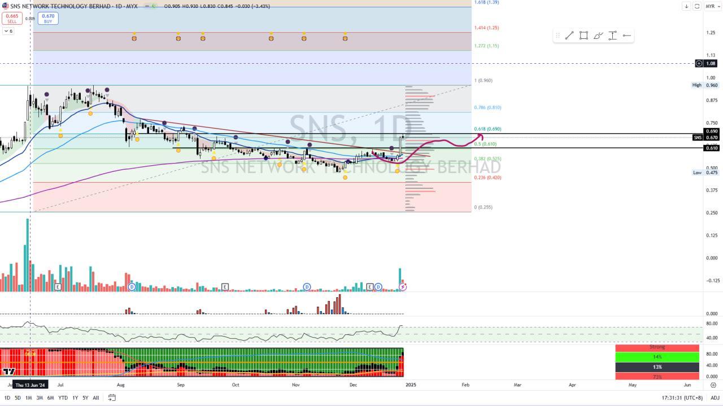Image resolution: width=723 pixels, height=406 pixels.
Task: Click the 0.690 price line label
Action: click(x=711, y=131)
